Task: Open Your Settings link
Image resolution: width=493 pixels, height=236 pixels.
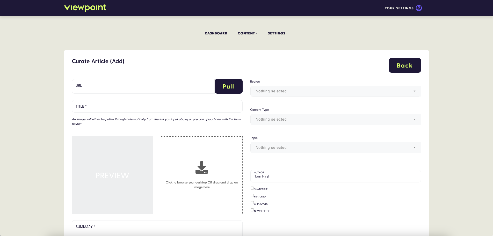Action: (x=399, y=8)
